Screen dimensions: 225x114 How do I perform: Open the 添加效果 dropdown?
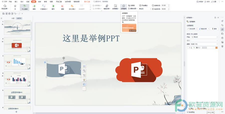192,29
